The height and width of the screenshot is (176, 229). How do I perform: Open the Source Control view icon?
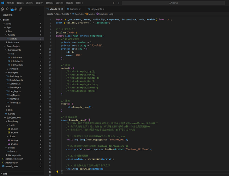point(11,9)
